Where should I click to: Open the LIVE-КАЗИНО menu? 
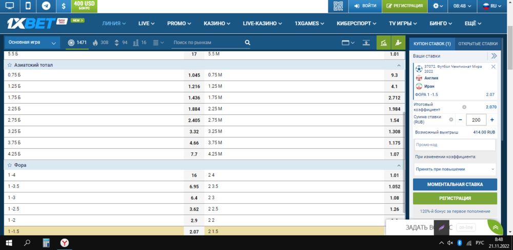click(x=262, y=24)
